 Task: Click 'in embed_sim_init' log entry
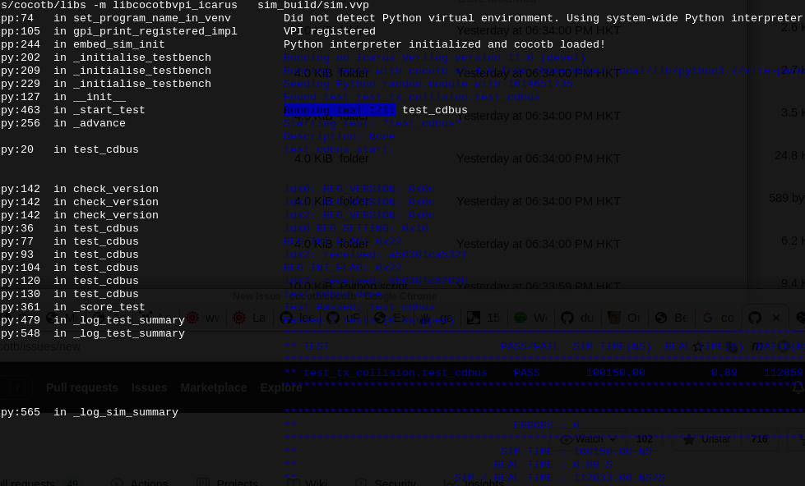click(x=109, y=44)
